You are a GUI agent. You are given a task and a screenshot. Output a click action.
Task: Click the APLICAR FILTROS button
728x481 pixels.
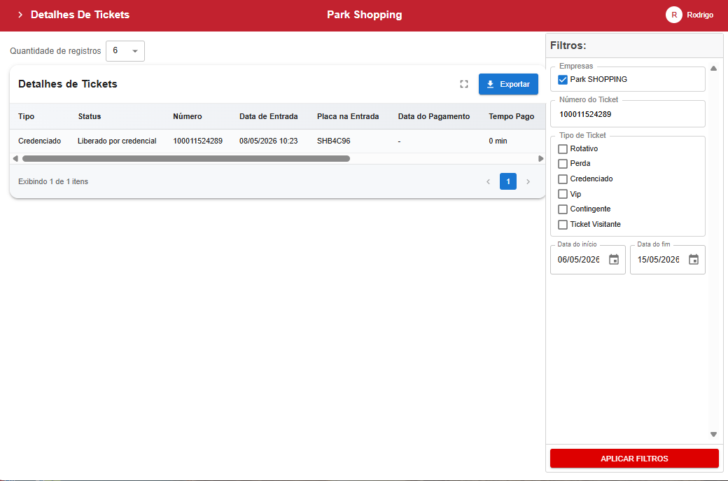pyautogui.click(x=634, y=459)
